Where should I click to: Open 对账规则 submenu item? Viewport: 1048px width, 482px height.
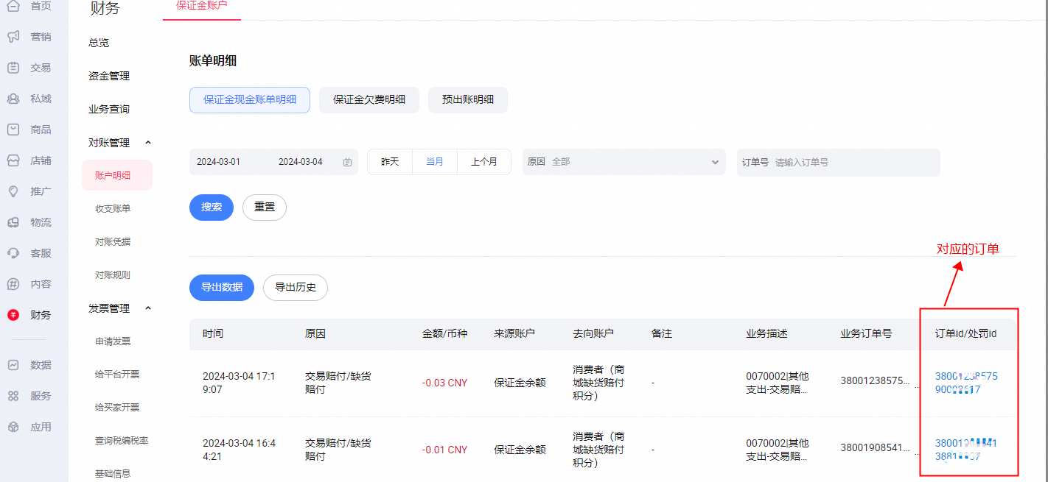point(113,274)
